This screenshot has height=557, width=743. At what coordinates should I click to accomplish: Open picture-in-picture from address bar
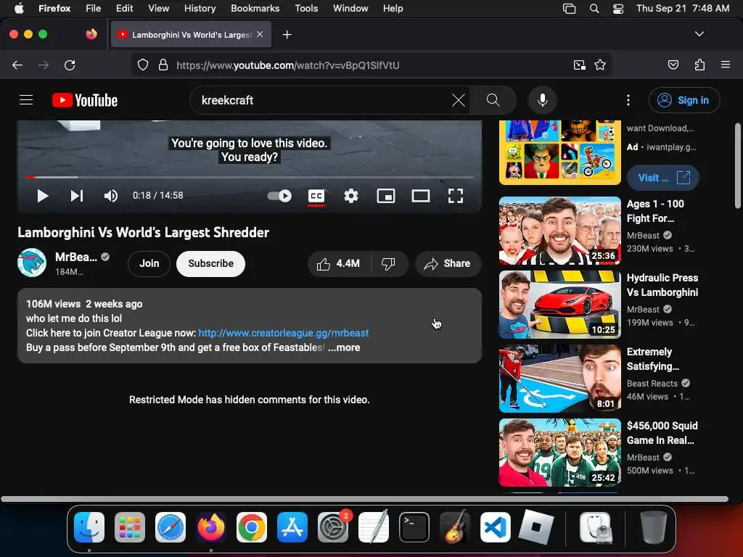[579, 65]
